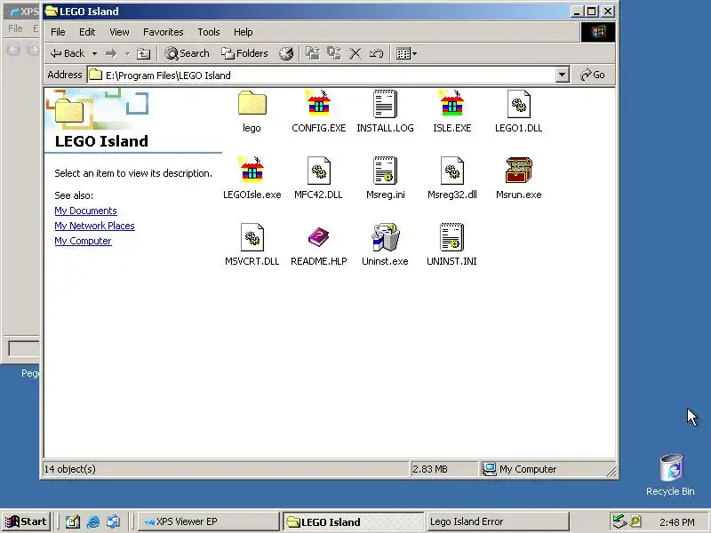Switch to XPS Viewer EP taskbar button
711x533 pixels.
tap(209, 521)
